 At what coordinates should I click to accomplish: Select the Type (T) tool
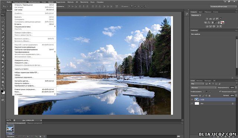pos(3,70)
